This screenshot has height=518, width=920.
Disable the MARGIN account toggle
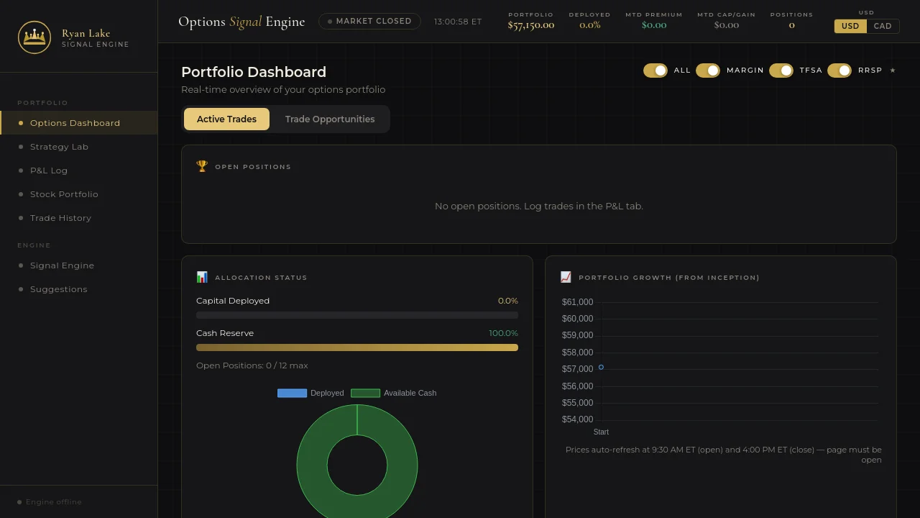(x=707, y=71)
